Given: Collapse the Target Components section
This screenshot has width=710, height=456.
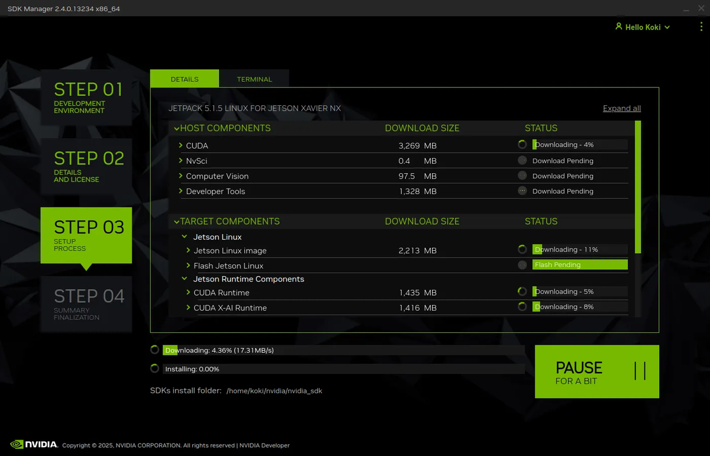Looking at the screenshot, I should coord(176,222).
